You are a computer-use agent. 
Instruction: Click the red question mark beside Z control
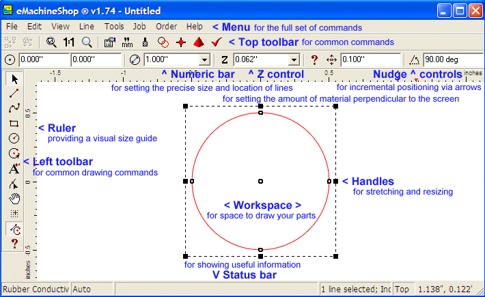click(x=314, y=60)
